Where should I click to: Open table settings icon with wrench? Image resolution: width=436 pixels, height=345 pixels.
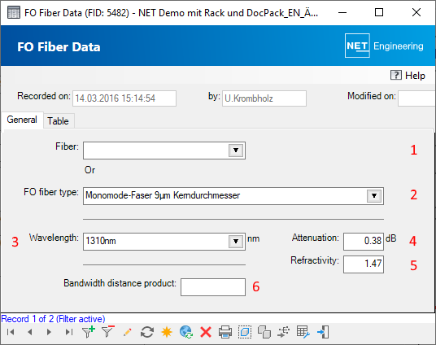(x=303, y=332)
